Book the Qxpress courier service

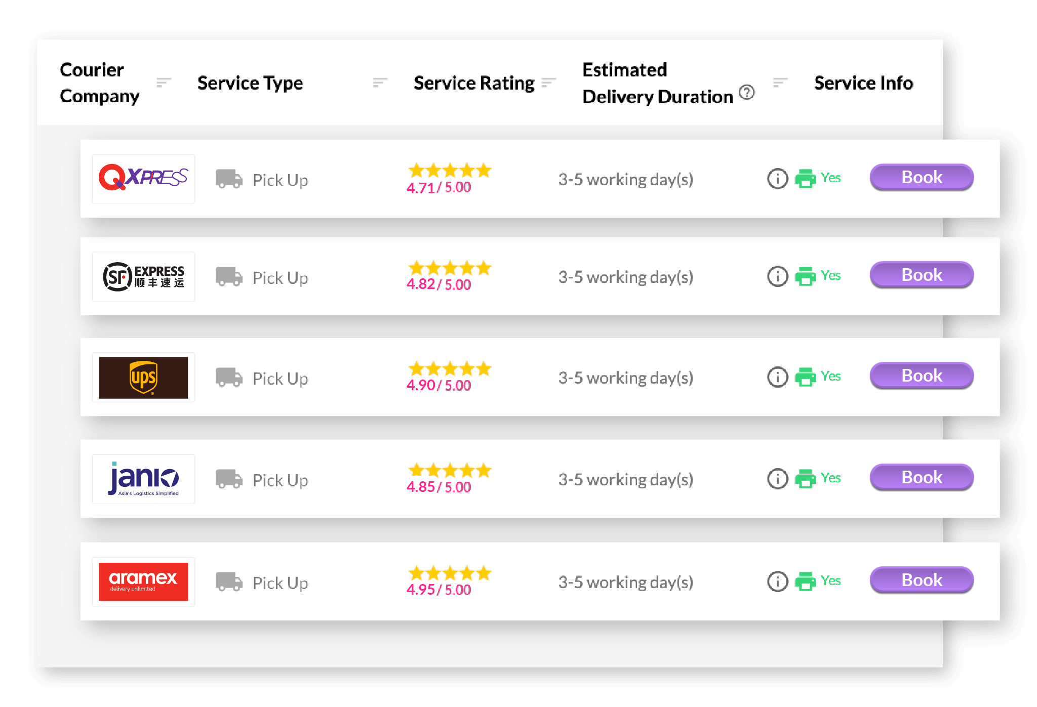click(921, 178)
